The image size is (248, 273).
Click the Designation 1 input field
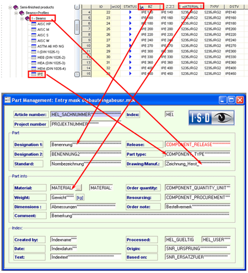tap(86, 144)
